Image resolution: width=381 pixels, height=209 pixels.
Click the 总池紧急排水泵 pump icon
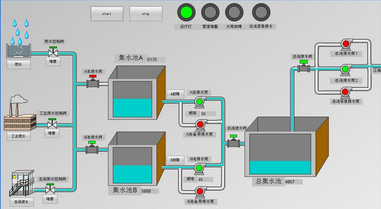[345, 92]
